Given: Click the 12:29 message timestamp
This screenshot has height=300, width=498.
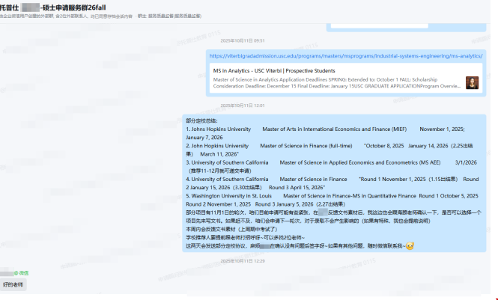Looking at the screenshot, I should tap(242, 261).
